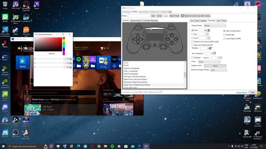Open the Disney+ desktop shortcut
The height and width of the screenshot is (149, 266).
tap(5, 56)
